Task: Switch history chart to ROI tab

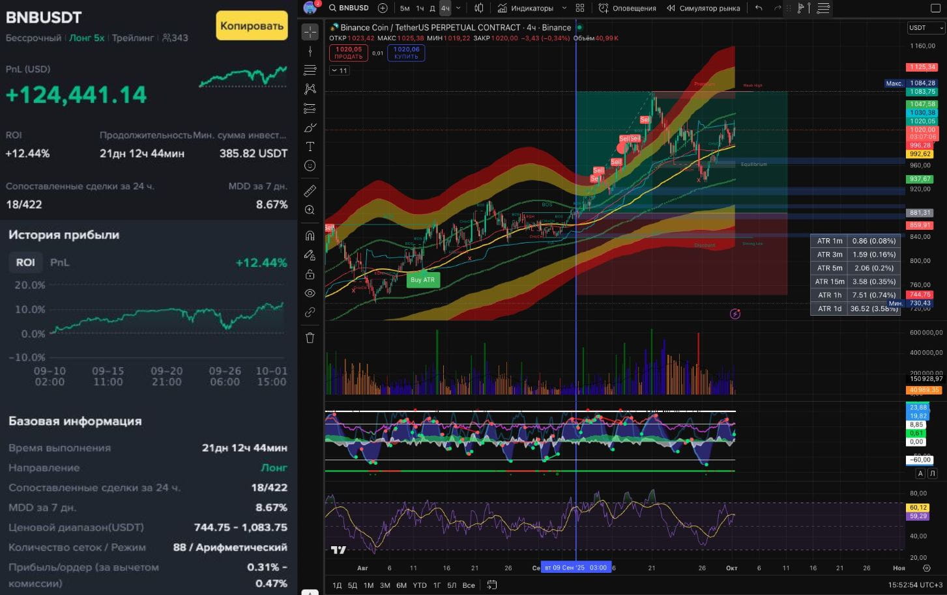Action: 25,262
